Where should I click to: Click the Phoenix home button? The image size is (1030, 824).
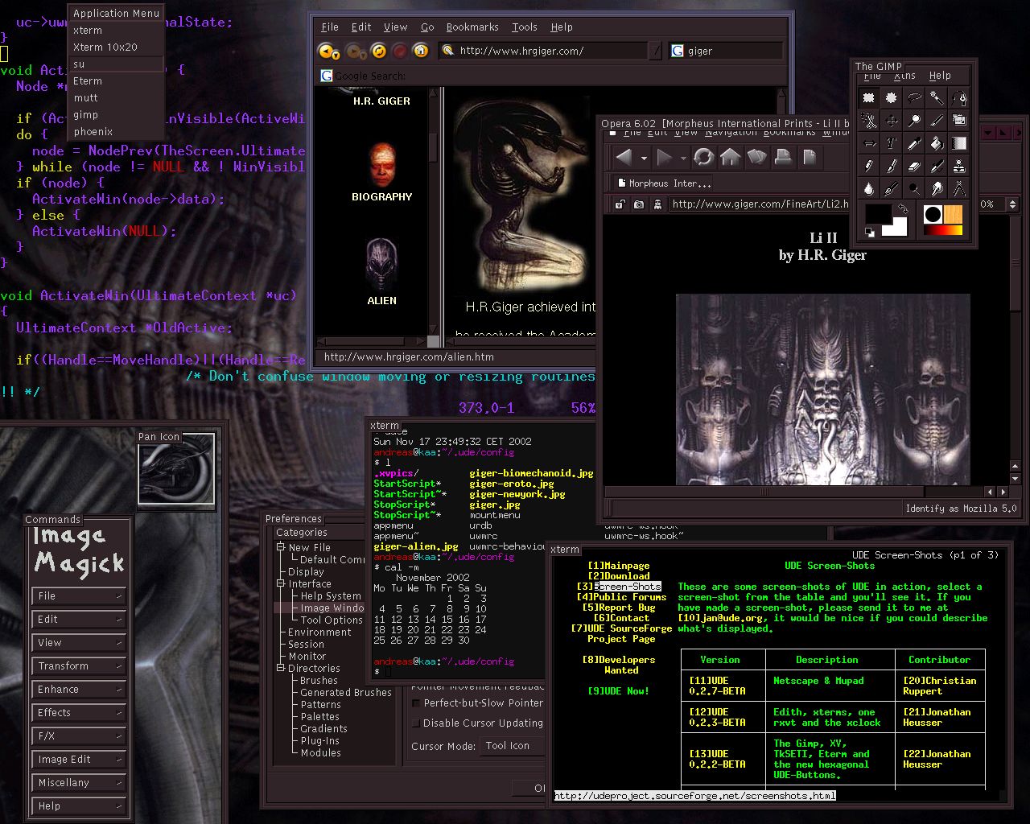[x=420, y=51]
